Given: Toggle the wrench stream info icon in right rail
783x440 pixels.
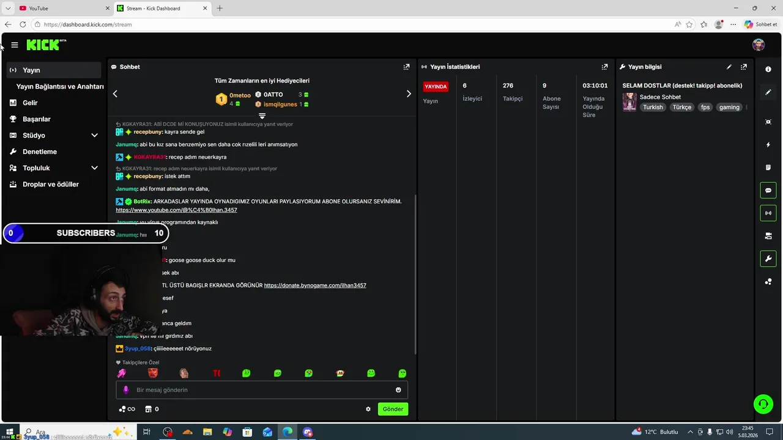Looking at the screenshot, I should point(768,258).
